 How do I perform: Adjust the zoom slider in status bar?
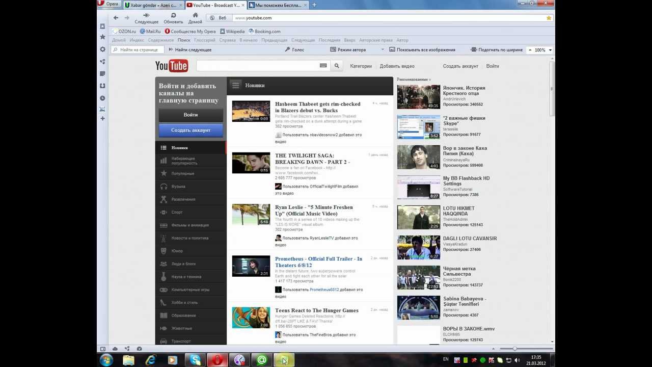point(514,349)
